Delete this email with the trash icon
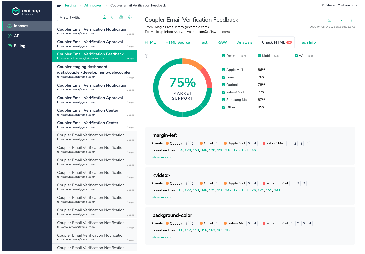The image size is (365, 254). pos(341,20)
